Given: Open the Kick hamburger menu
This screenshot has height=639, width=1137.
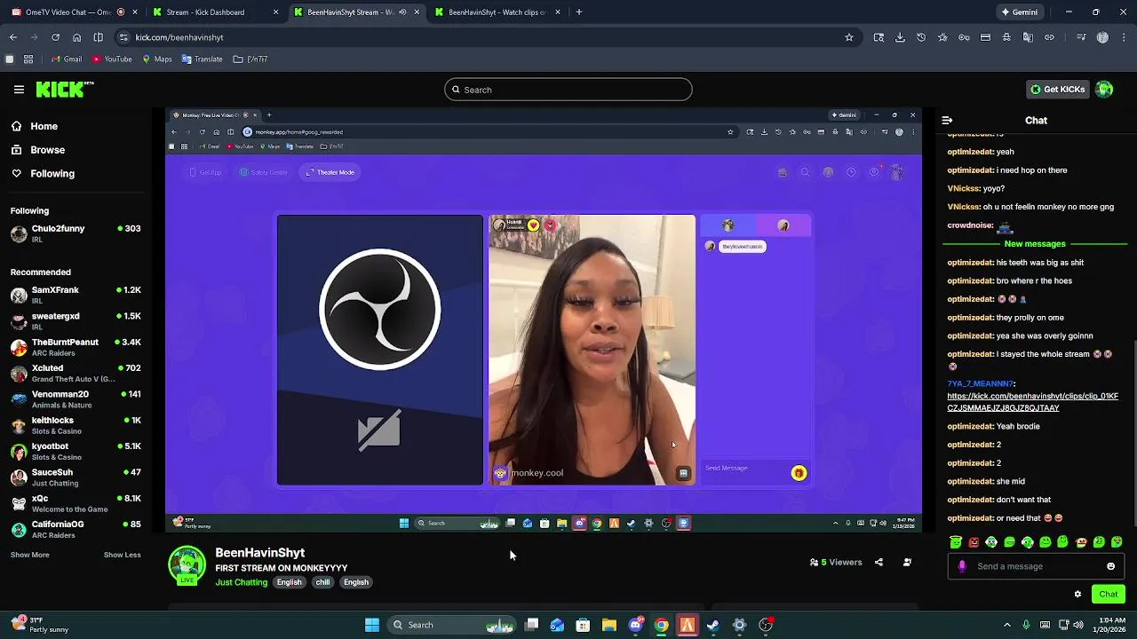Looking at the screenshot, I should (x=19, y=90).
